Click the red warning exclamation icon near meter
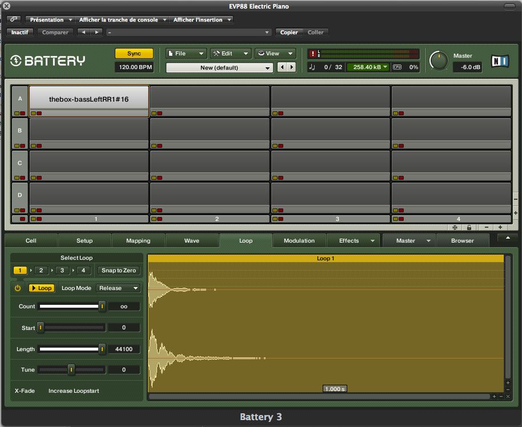Viewport: 522px width, 427px height. pyautogui.click(x=312, y=54)
